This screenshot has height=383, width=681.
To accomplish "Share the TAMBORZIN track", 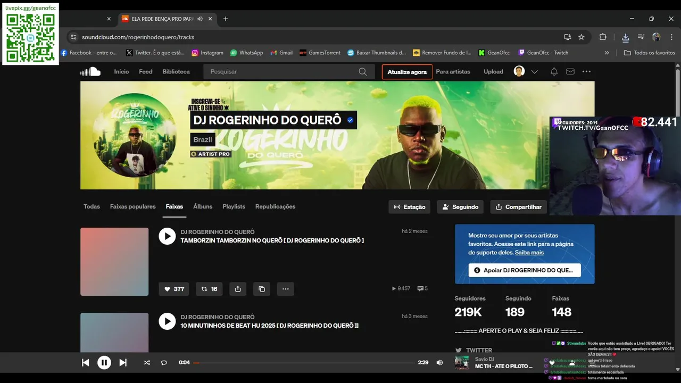I will tap(238, 289).
